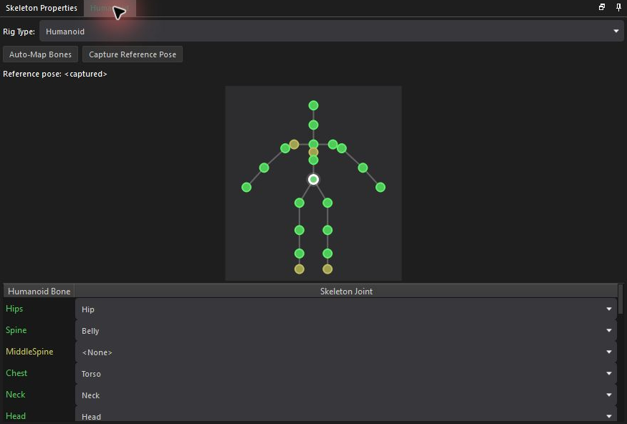Select the yellow middle spine node
The height and width of the screenshot is (424, 627).
(314, 153)
